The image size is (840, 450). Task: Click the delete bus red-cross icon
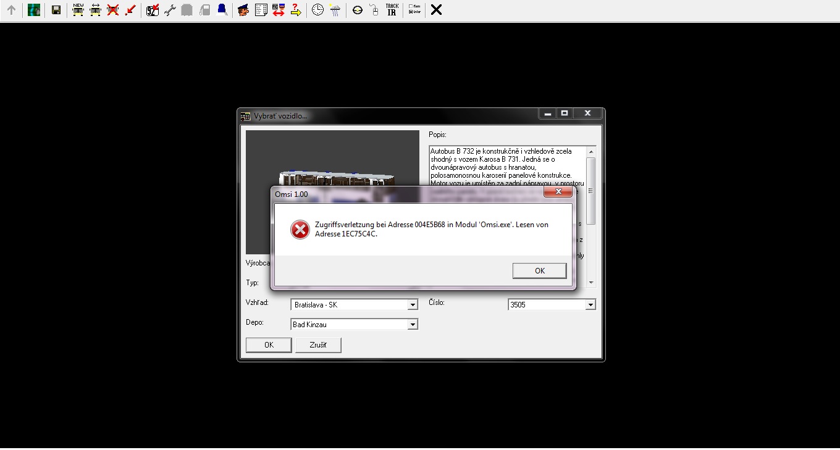(x=112, y=10)
